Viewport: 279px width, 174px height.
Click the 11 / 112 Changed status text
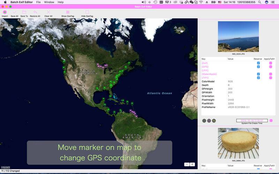click(10, 171)
